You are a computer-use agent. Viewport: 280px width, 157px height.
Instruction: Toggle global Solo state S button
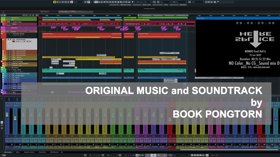[x=57, y=2]
